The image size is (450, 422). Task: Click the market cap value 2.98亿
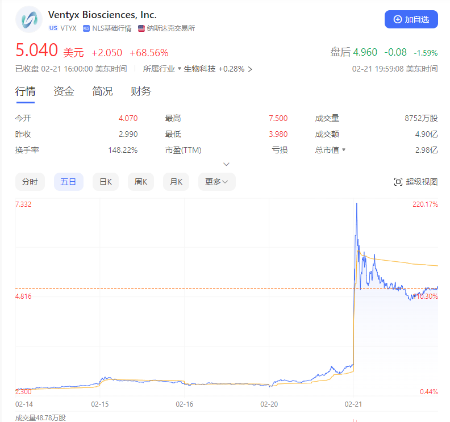pyautogui.click(x=426, y=150)
